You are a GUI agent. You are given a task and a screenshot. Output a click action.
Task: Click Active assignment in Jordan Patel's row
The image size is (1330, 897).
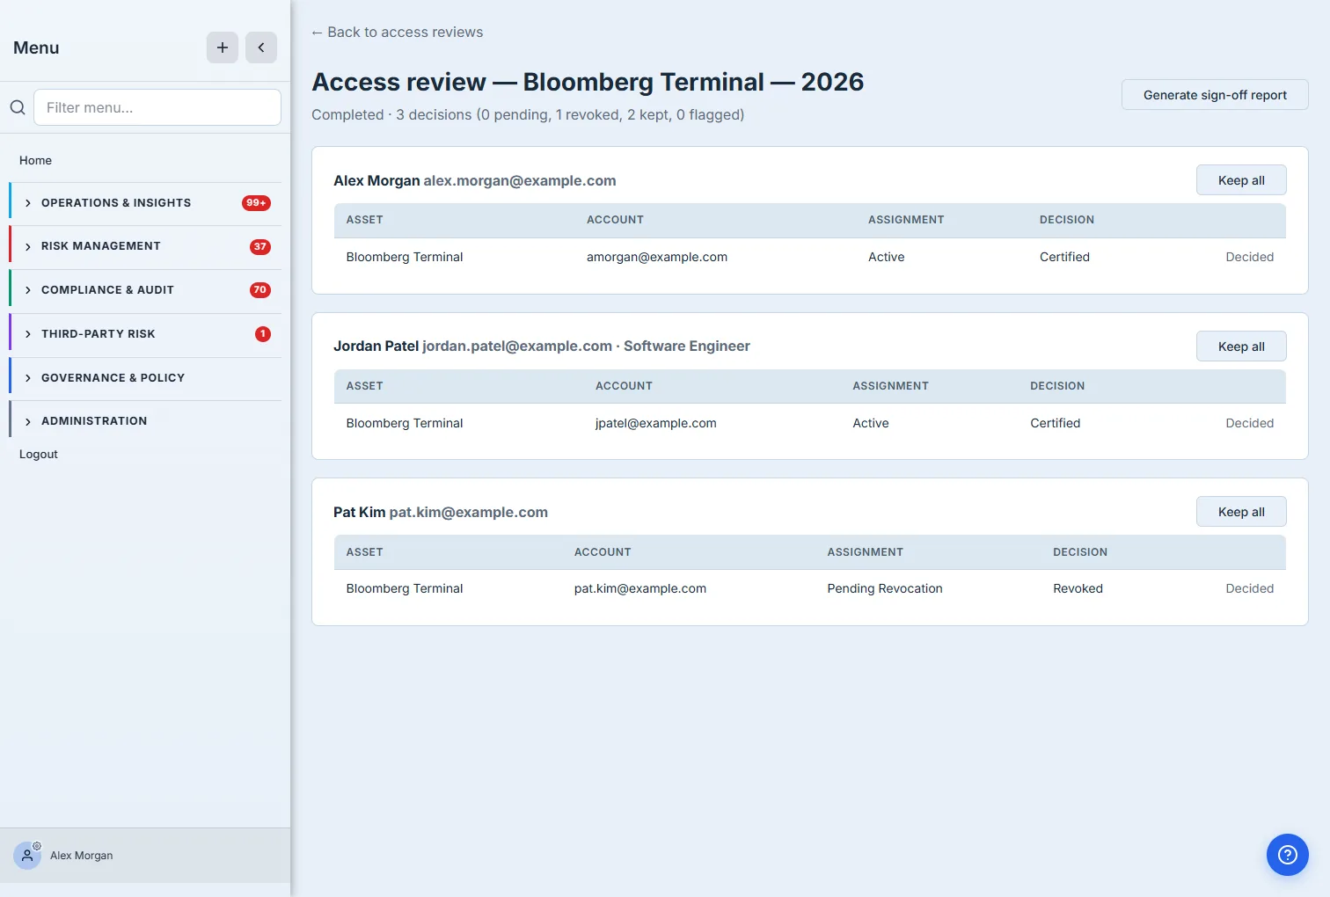[871, 423]
